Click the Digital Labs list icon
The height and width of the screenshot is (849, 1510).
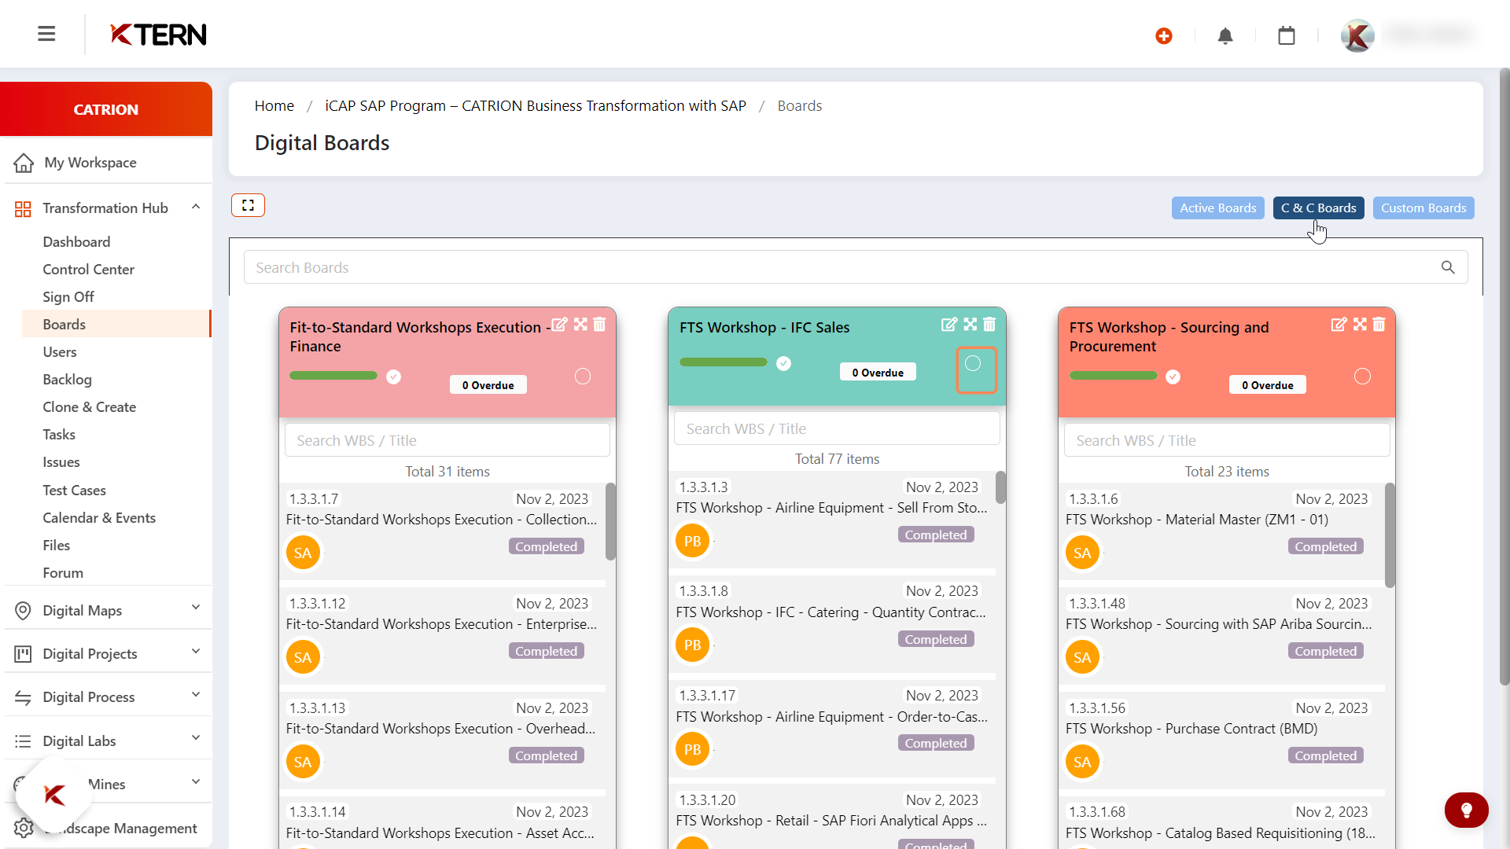click(23, 741)
